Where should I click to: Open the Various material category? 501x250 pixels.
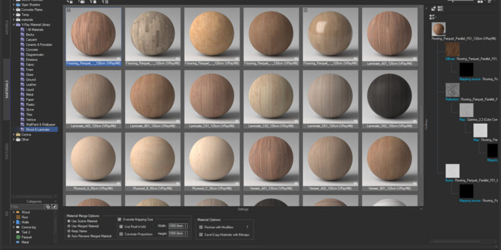coord(31,119)
